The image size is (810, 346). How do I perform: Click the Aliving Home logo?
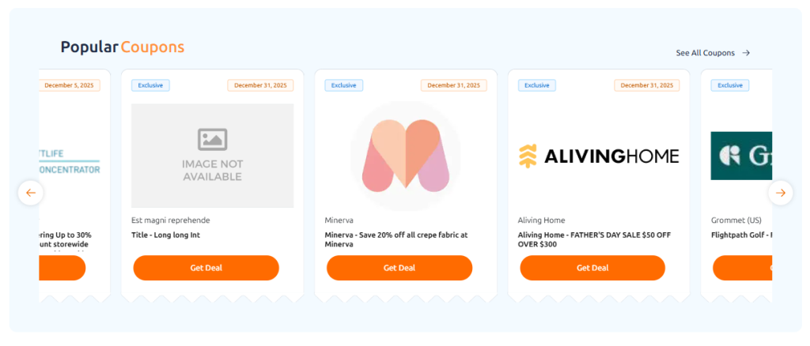(598, 156)
